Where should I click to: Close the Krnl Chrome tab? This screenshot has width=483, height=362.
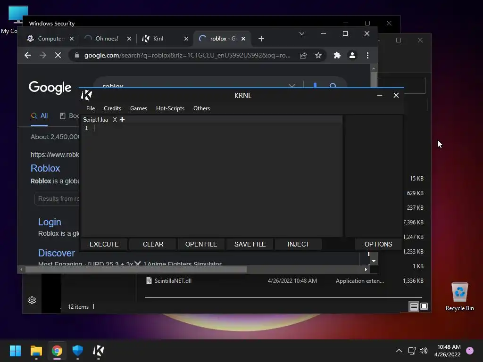pyautogui.click(x=186, y=39)
